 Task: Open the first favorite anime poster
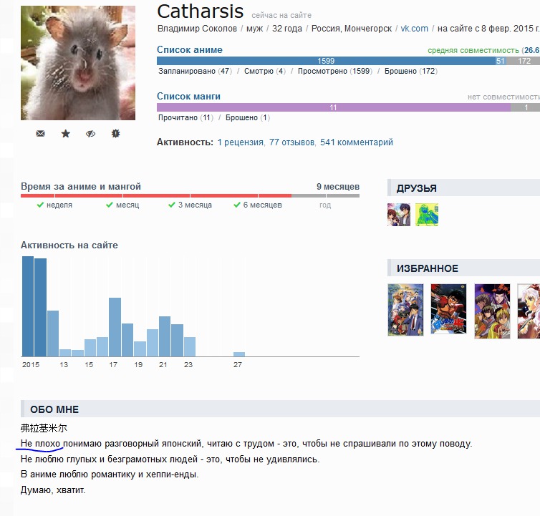click(x=405, y=310)
